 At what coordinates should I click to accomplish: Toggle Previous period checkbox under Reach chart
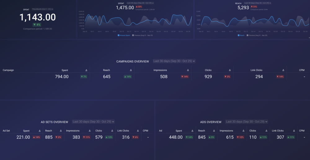point(247,36)
